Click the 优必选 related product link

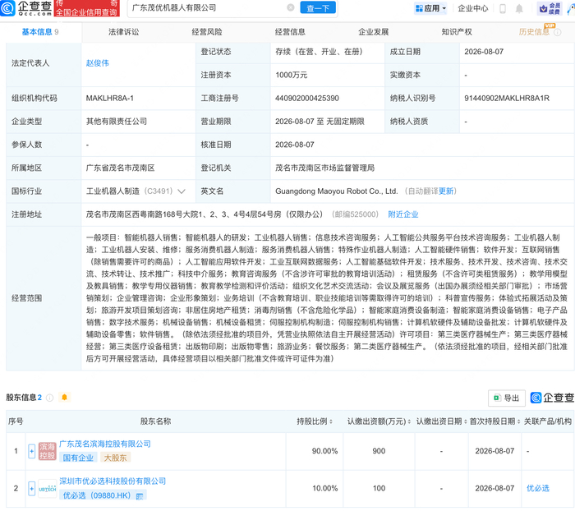(538, 489)
